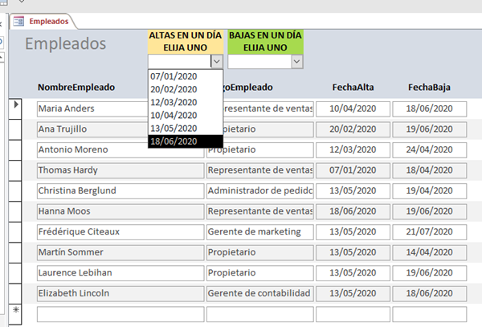This screenshot has width=482, height=327.
Task: Click the Maria Anders record selector arrow
Action: click(15, 108)
